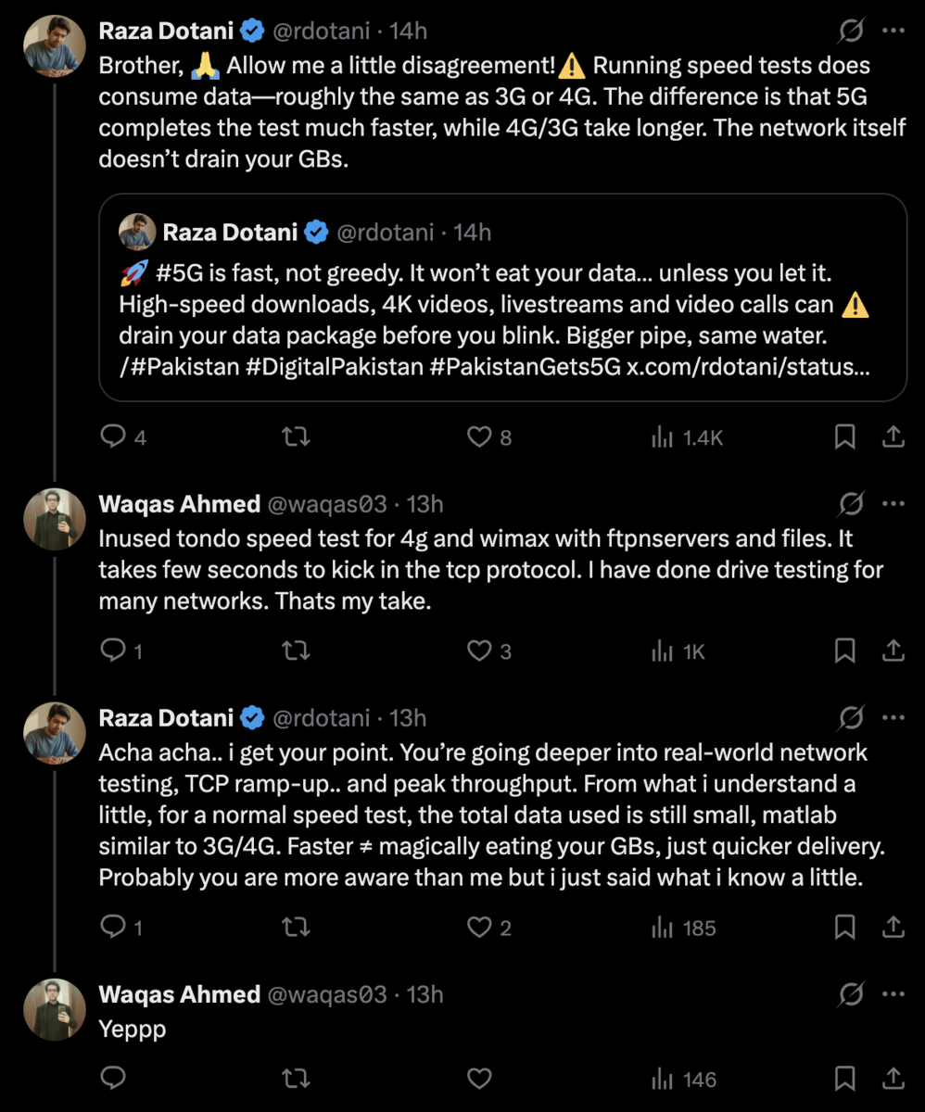Image resolution: width=925 pixels, height=1112 pixels.
Task: Repost the 'Yeppp' tweet
Action: click(295, 1079)
